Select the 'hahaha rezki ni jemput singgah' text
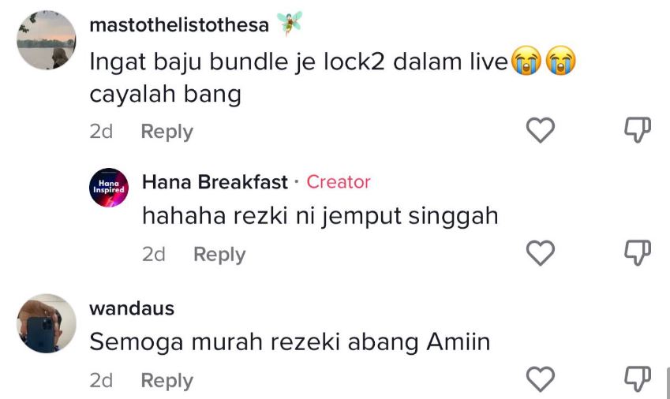670x399 pixels. 320,216
